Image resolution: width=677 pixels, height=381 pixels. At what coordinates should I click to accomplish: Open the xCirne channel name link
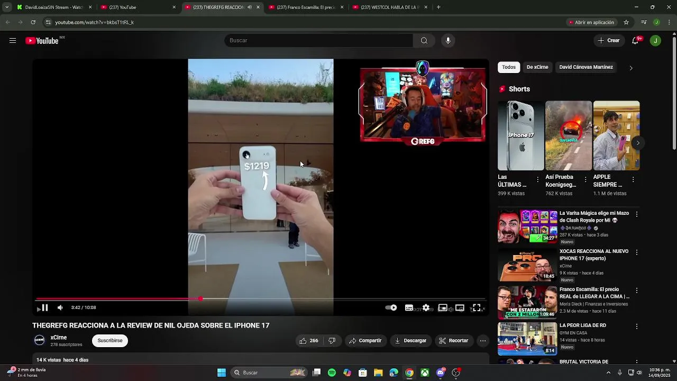[59, 338]
